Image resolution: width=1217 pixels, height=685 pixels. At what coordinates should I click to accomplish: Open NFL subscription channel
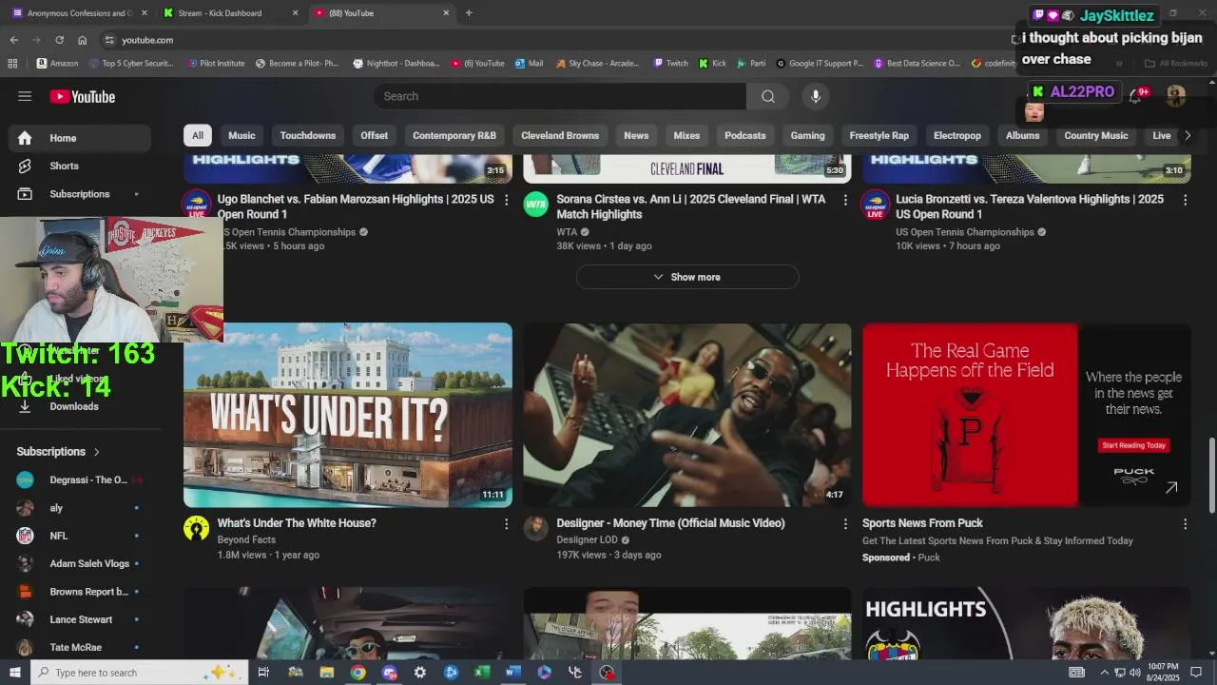tap(80, 536)
